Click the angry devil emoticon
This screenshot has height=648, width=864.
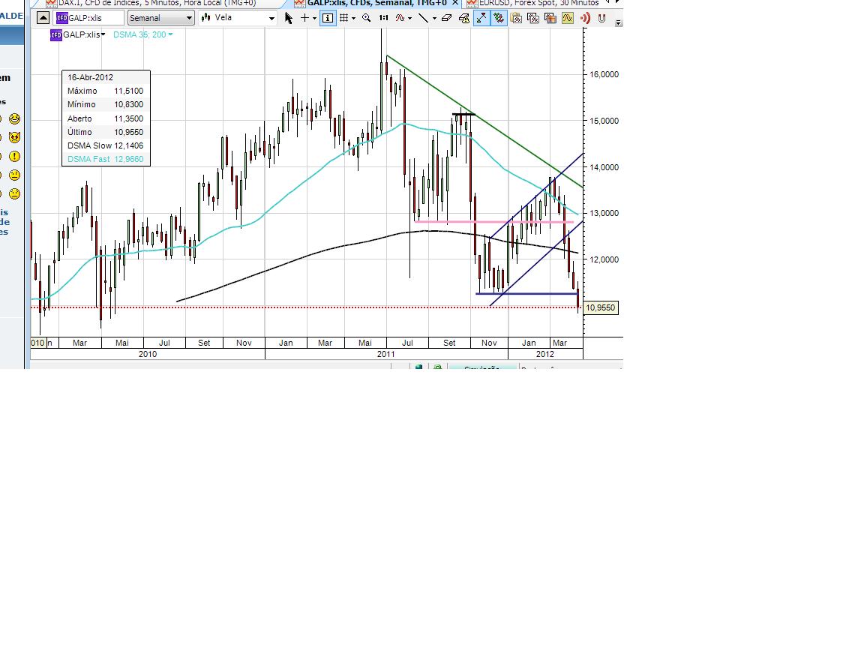click(x=14, y=137)
